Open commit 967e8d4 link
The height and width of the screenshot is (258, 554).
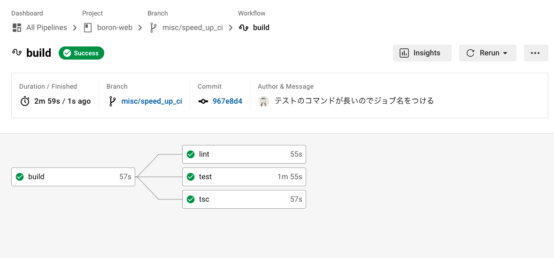tap(227, 101)
